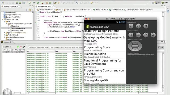Click the External Tools run icon

(42, 3)
